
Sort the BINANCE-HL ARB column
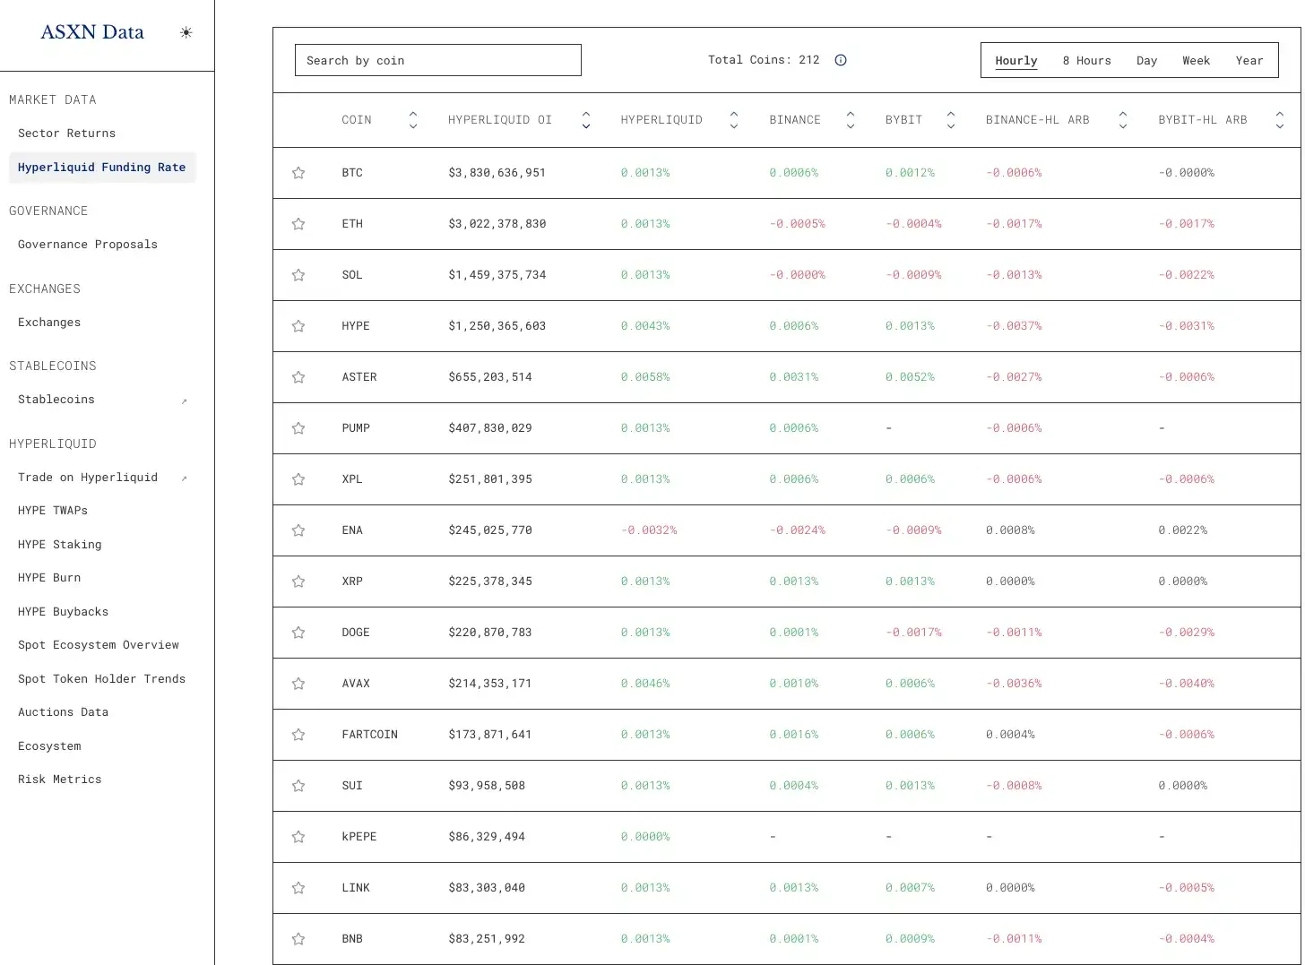click(1122, 119)
